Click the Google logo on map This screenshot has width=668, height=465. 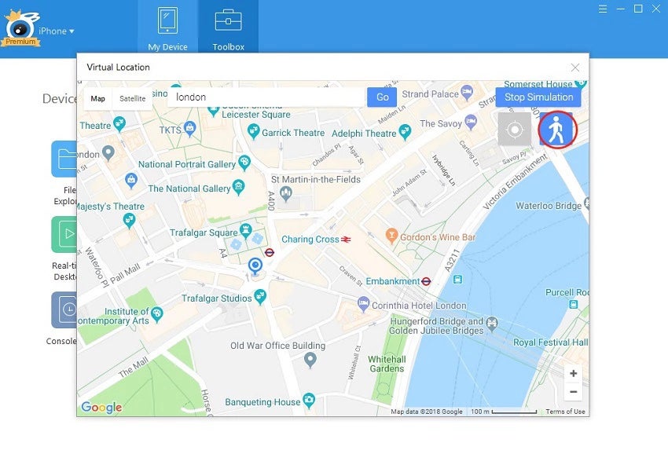pyautogui.click(x=101, y=408)
